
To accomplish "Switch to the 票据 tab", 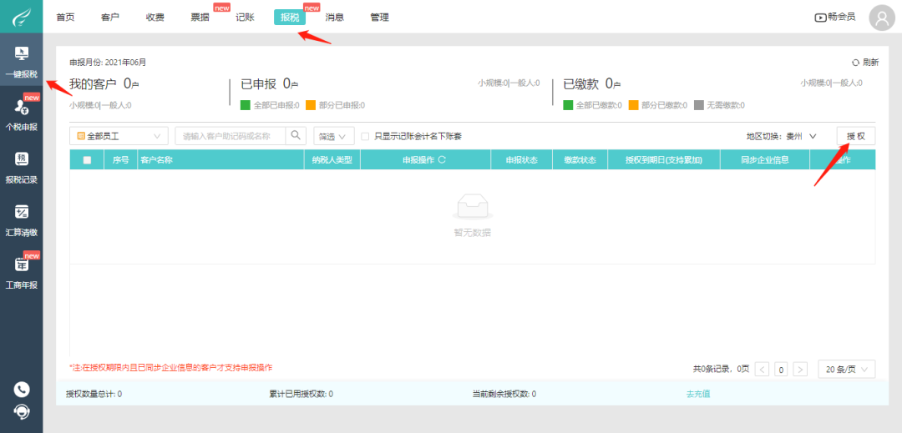I will point(200,18).
